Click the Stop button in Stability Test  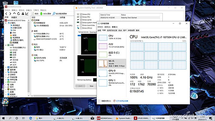(x=91, y=86)
